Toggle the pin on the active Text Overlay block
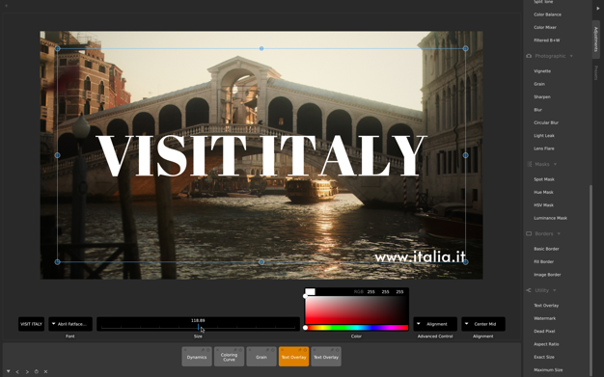Screen dimensions: 604x377 coord(300,350)
